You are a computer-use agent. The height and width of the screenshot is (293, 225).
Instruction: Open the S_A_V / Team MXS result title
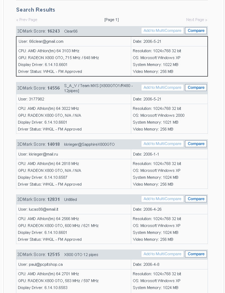coord(98,88)
